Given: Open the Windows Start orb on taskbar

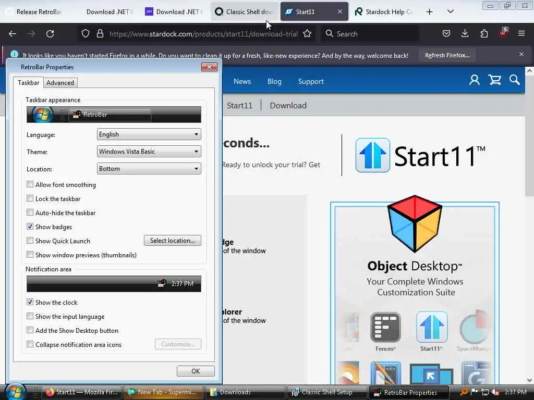Looking at the screenshot, I should (x=15, y=392).
